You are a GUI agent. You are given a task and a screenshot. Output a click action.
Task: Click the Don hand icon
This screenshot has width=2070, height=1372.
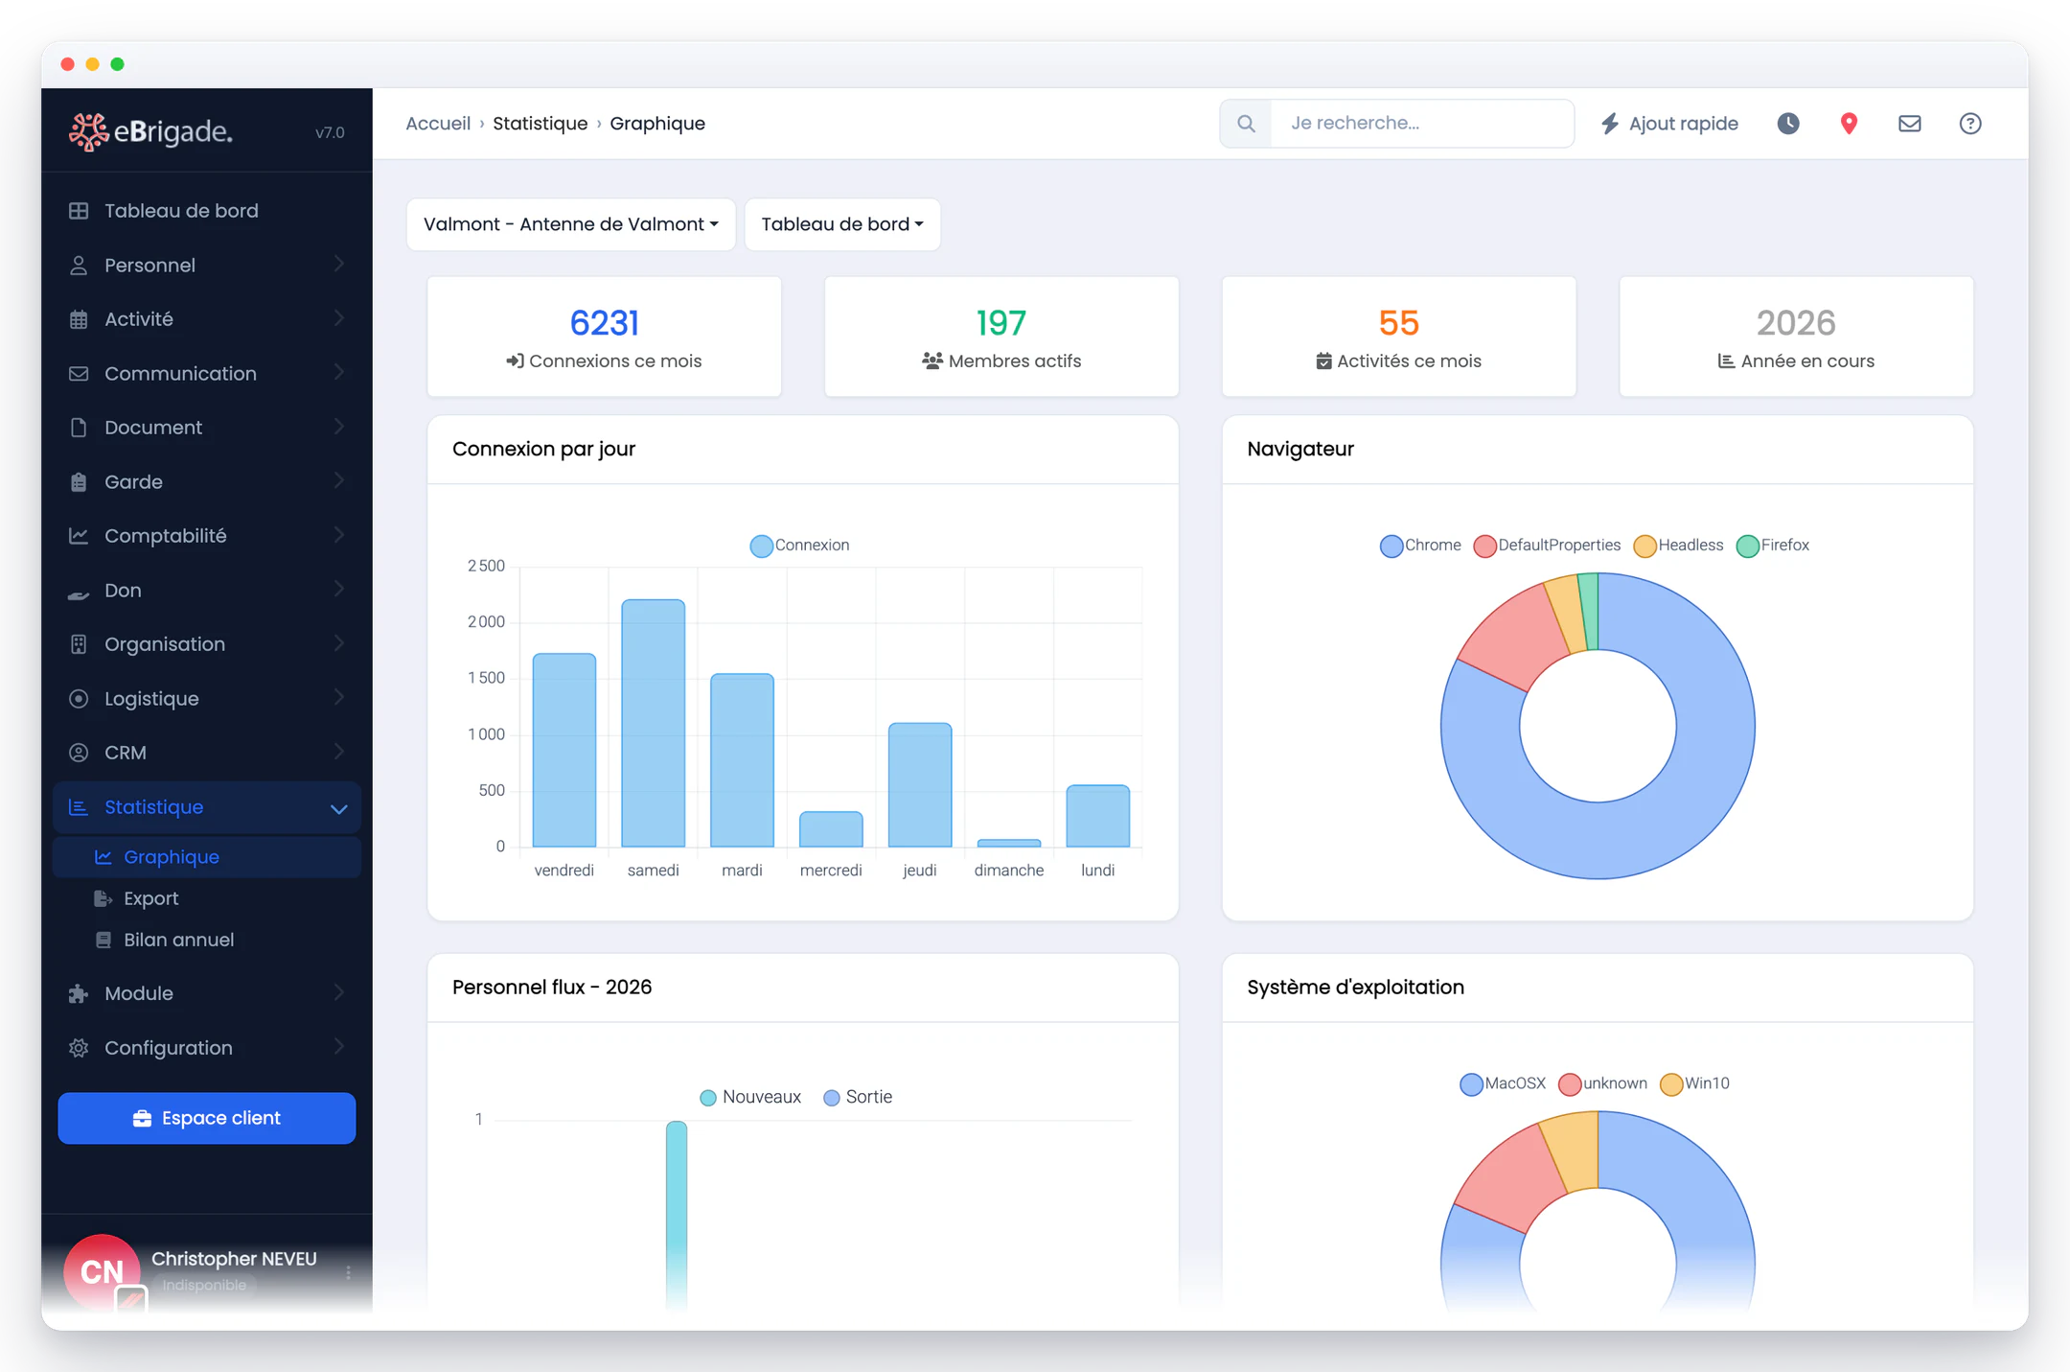[79, 594]
